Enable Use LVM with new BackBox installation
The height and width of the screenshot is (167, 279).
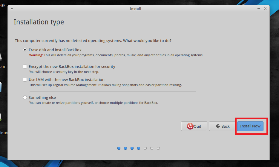25,79
